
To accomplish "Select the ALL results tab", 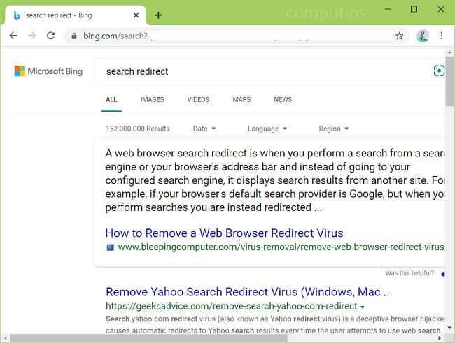I will pyautogui.click(x=111, y=100).
